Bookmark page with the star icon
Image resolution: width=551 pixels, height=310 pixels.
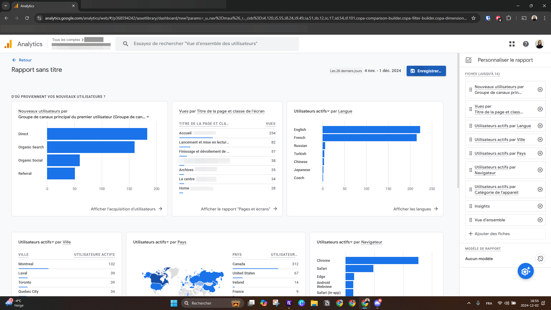(x=474, y=18)
